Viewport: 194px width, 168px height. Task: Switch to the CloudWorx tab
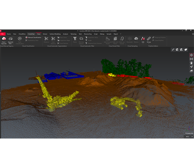(22, 34)
